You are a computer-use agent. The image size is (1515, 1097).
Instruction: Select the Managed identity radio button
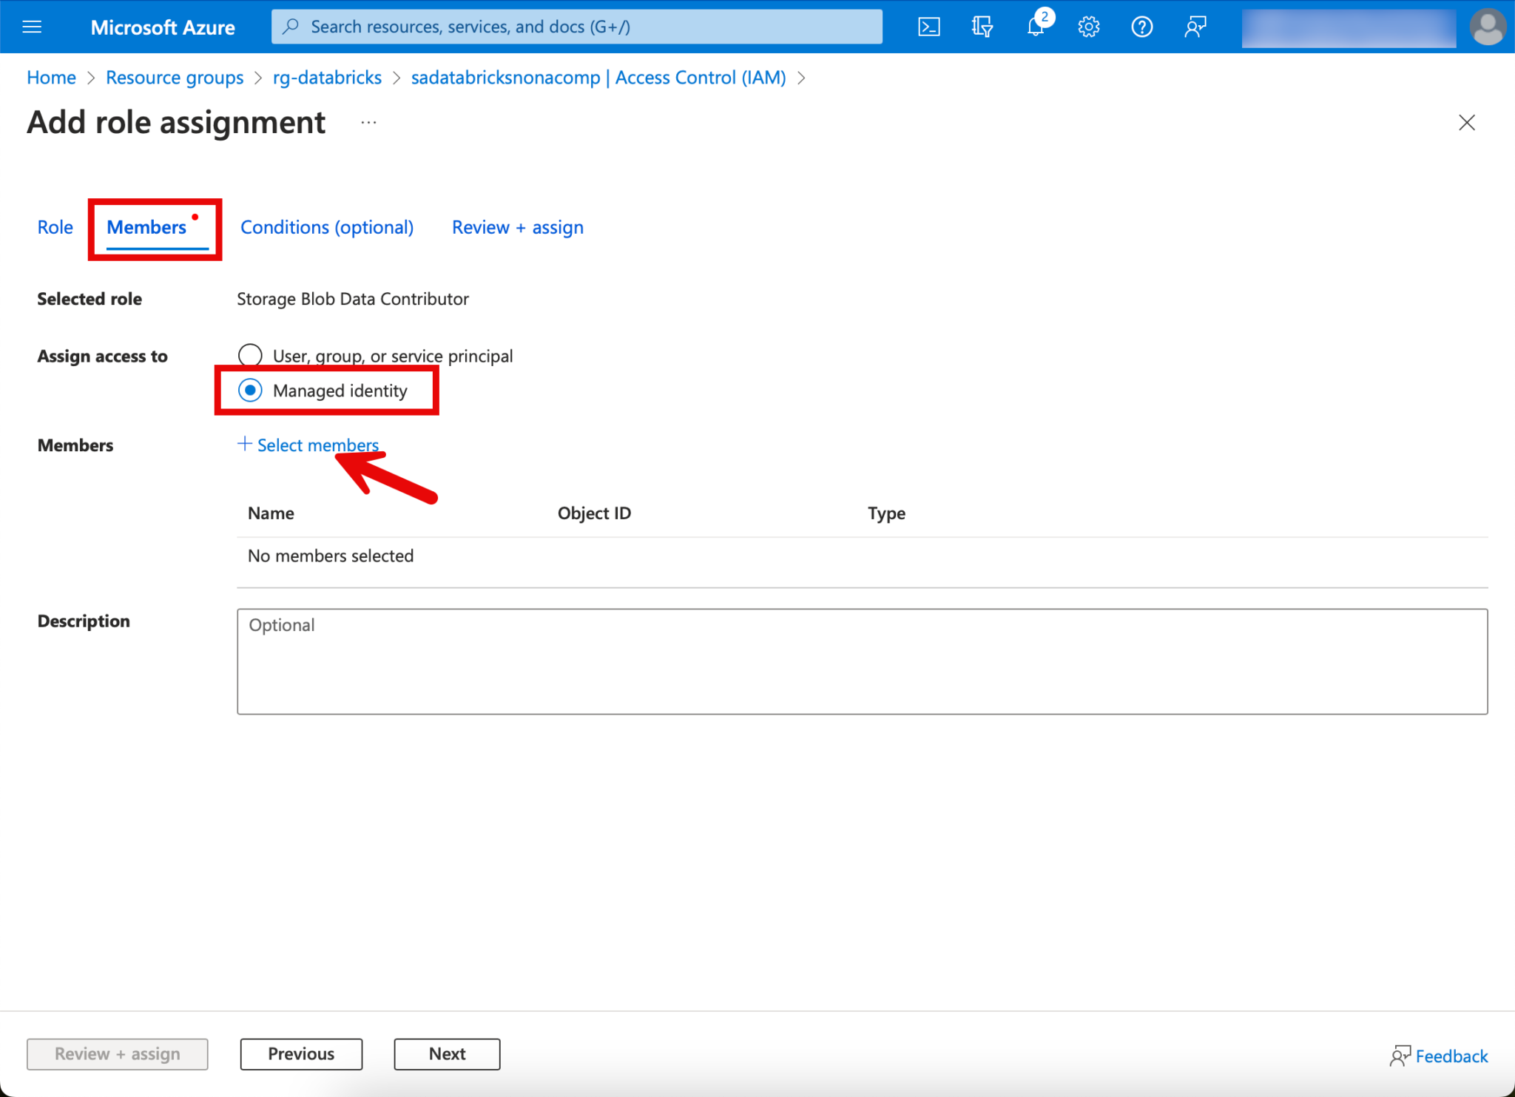pyautogui.click(x=250, y=390)
